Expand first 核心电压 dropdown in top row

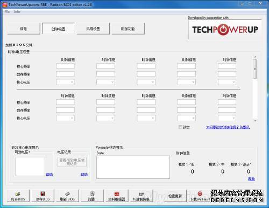pyautogui.click(x=65, y=82)
